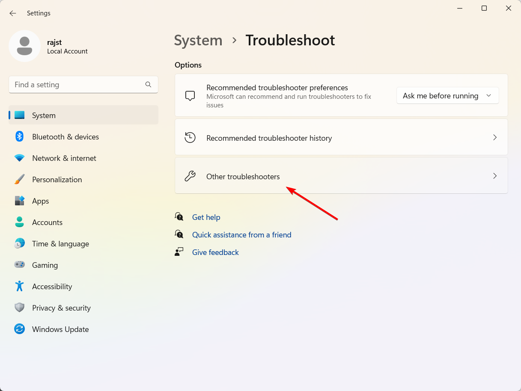The width and height of the screenshot is (521, 391).
Task: Expand Other troubleshooters chevron arrow
Action: tap(495, 176)
